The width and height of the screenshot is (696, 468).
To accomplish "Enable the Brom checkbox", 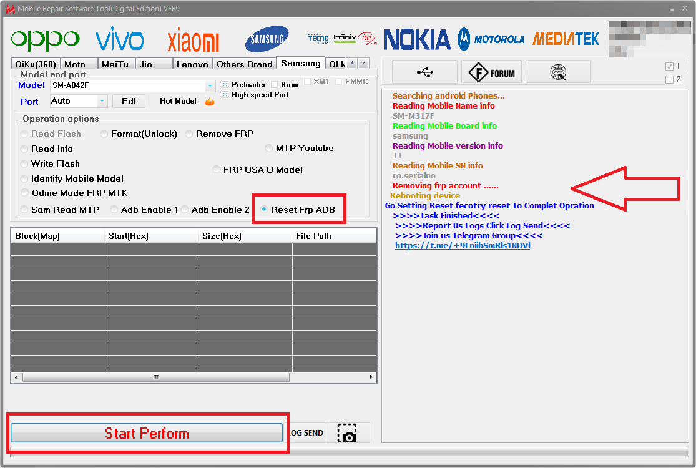I will (x=274, y=84).
